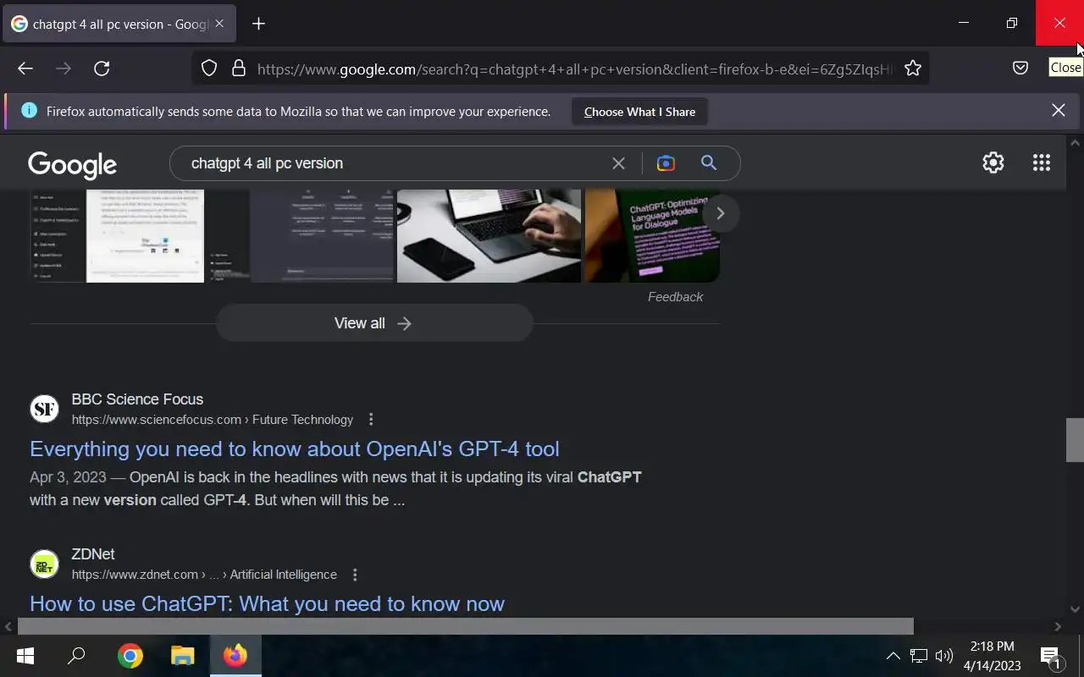
Task: Launch Chrome from the taskbar
Action: coord(130,656)
